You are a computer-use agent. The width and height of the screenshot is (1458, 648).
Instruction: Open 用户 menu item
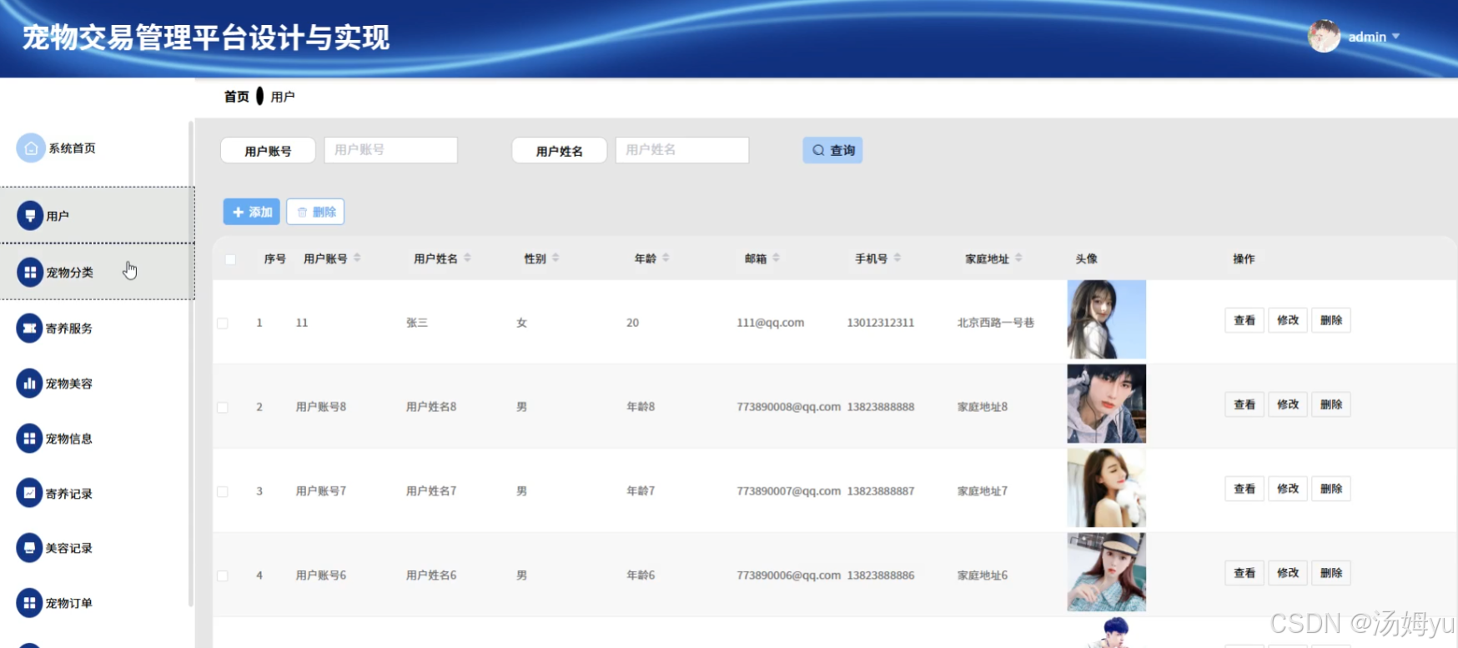[97, 215]
